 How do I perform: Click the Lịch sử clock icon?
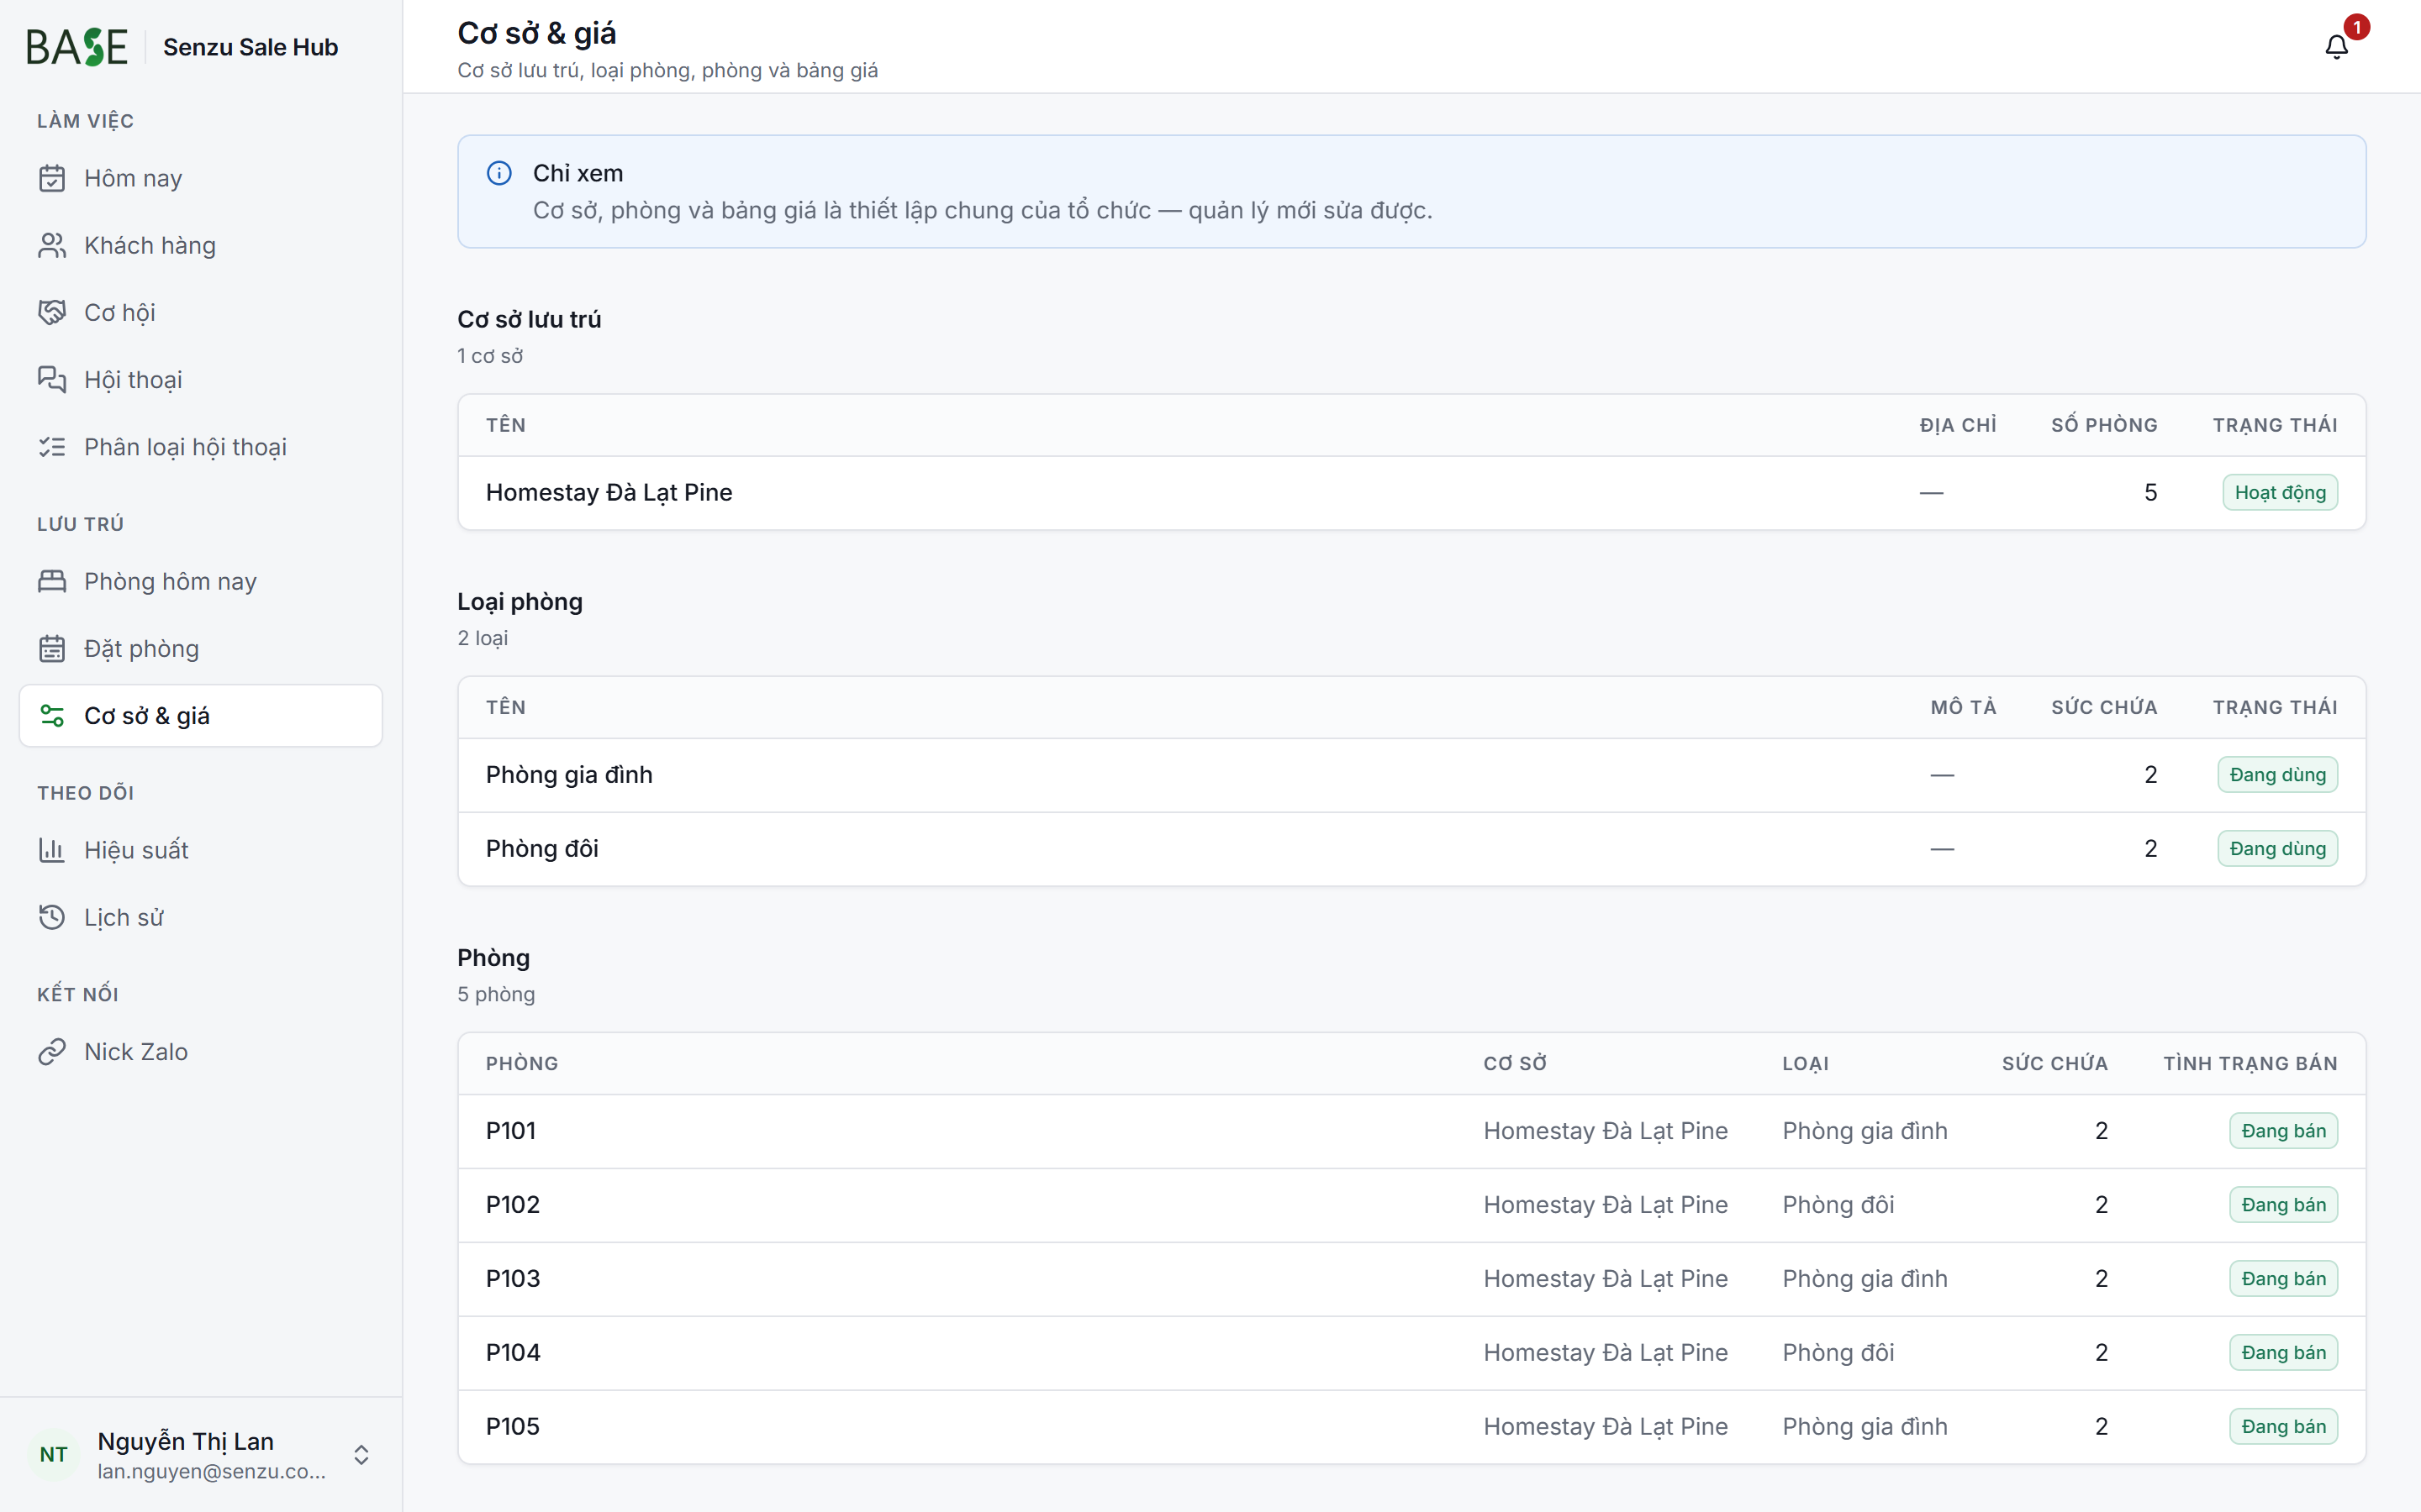(52, 917)
